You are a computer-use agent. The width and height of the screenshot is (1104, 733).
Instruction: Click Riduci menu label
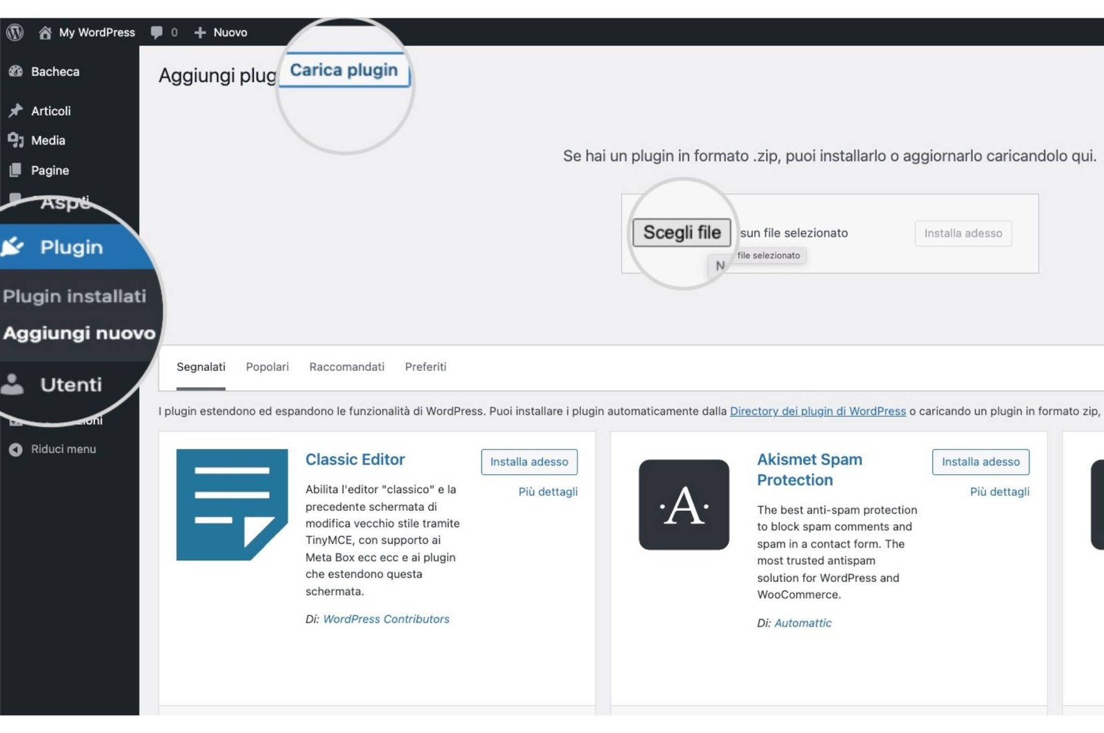point(63,449)
